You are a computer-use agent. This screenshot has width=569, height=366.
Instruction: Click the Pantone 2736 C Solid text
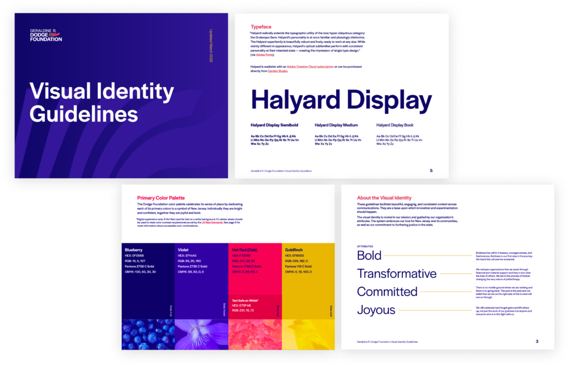coord(193,267)
